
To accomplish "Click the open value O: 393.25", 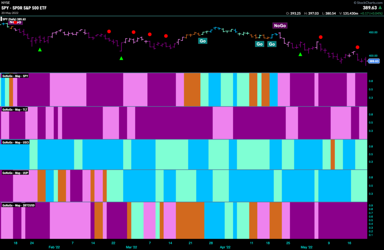I will (x=293, y=13).
